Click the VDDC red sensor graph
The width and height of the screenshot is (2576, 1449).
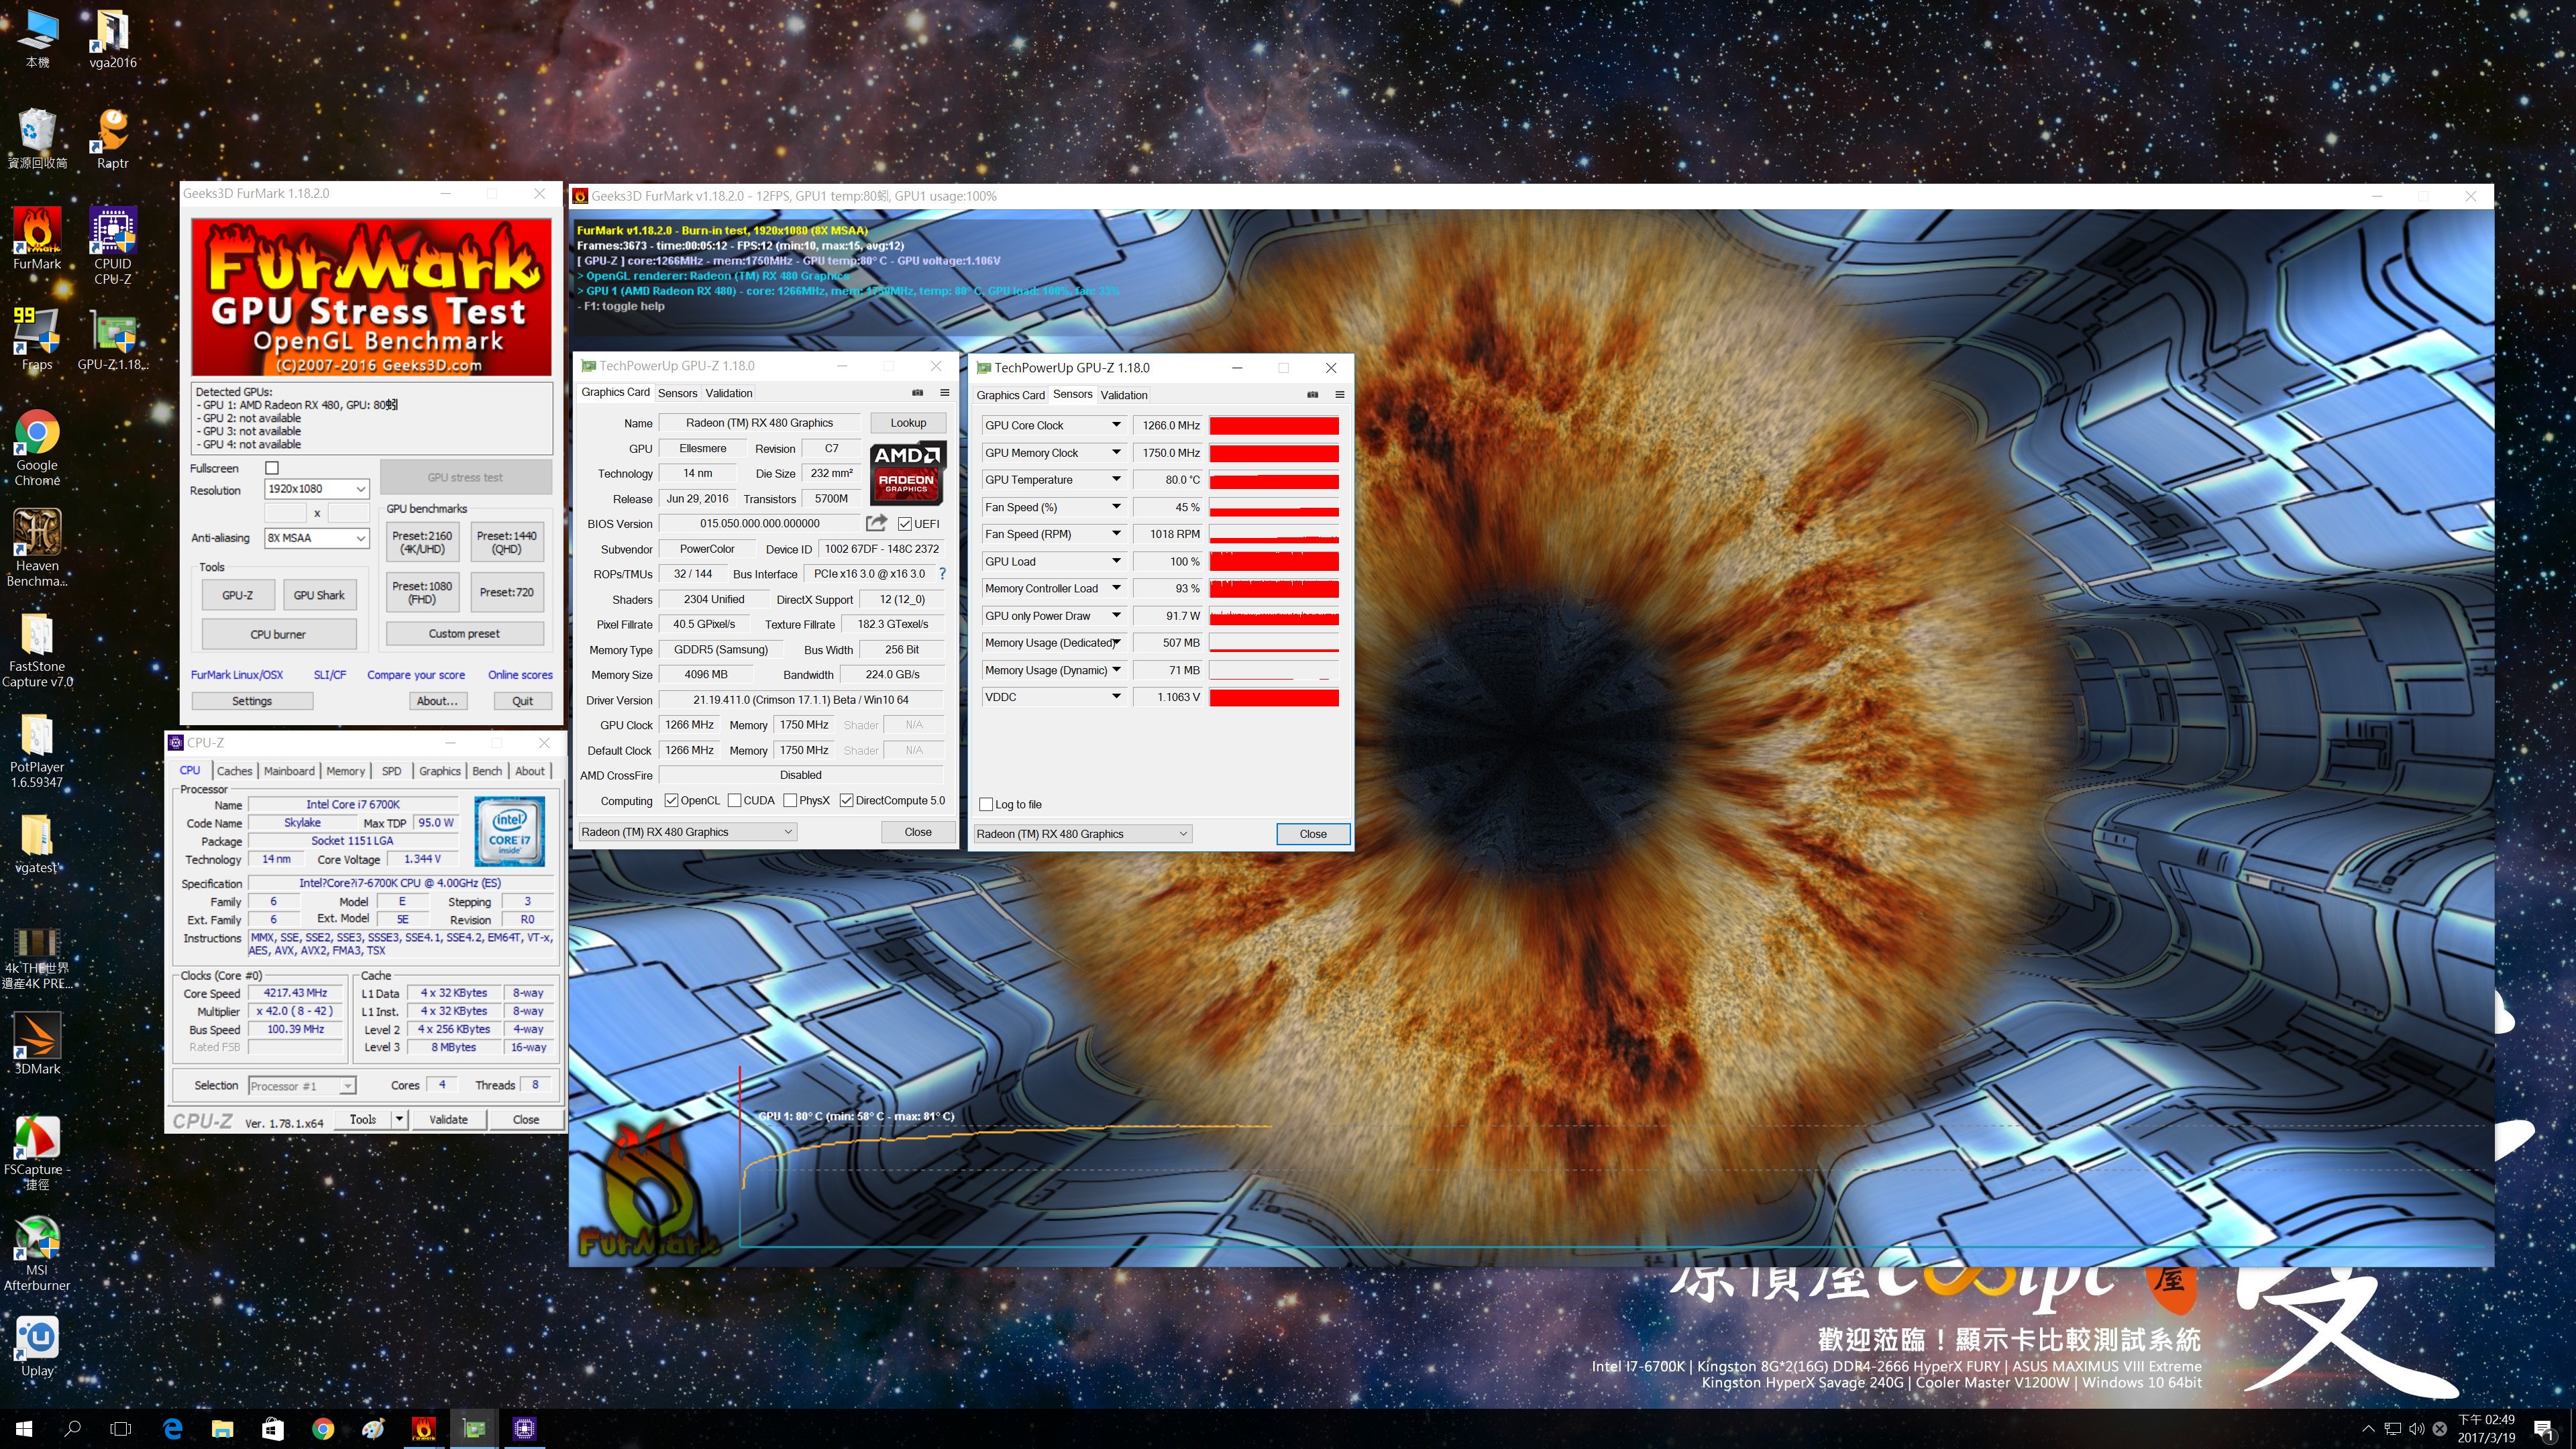coord(1274,697)
